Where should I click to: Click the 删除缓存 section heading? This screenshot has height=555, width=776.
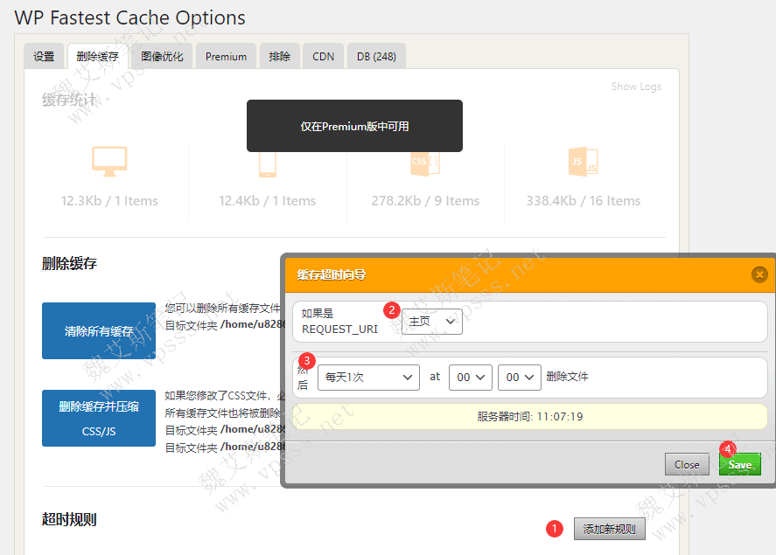(x=69, y=263)
